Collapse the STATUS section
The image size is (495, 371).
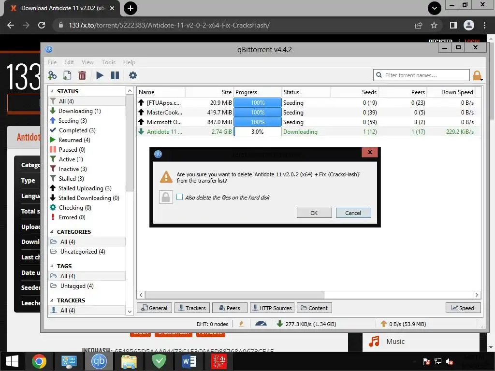pos(52,91)
